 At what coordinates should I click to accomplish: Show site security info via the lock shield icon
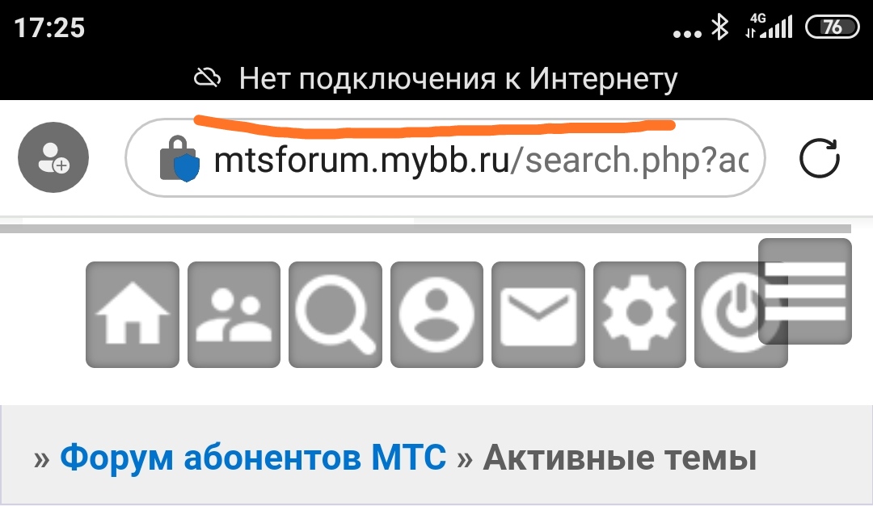click(179, 158)
